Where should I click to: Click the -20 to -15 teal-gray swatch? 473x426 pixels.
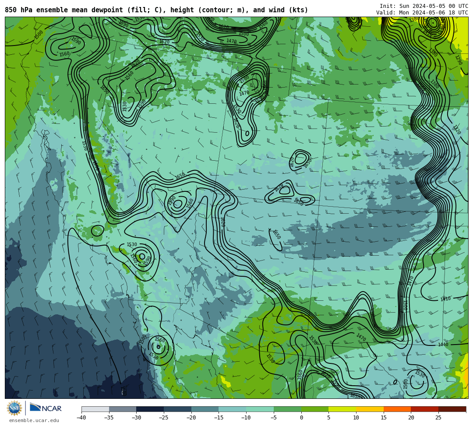click(205, 409)
